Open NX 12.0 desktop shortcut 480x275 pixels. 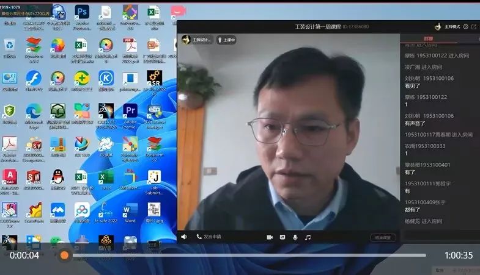pos(82,144)
